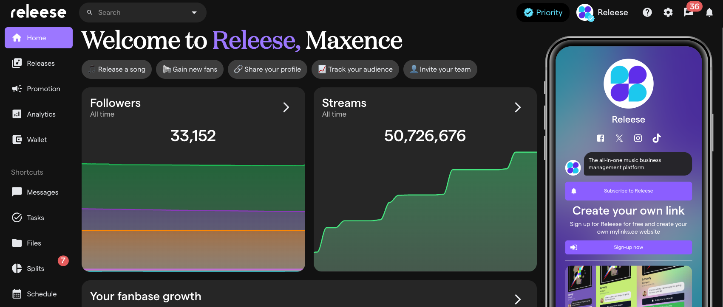The image size is (723, 307).
Task: Click the Splits pie chart icon
Action: (17, 268)
